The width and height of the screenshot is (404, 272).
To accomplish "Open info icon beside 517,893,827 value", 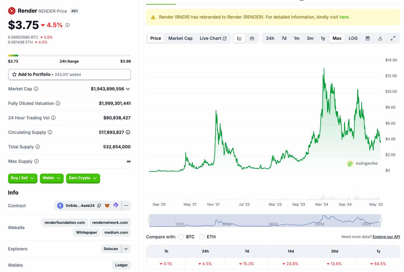I will pos(128,132).
